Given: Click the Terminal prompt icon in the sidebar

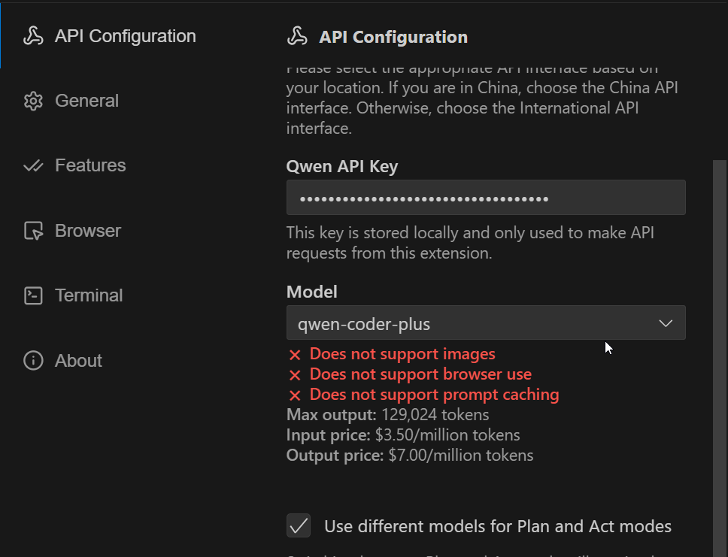Looking at the screenshot, I should coord(33,295).
